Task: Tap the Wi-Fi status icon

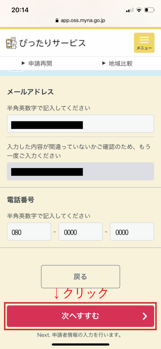Action: (x=139, y=10)
